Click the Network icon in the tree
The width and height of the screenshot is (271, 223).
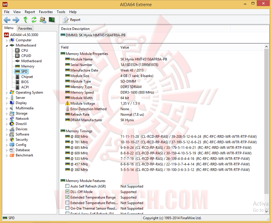pos(12,119)
